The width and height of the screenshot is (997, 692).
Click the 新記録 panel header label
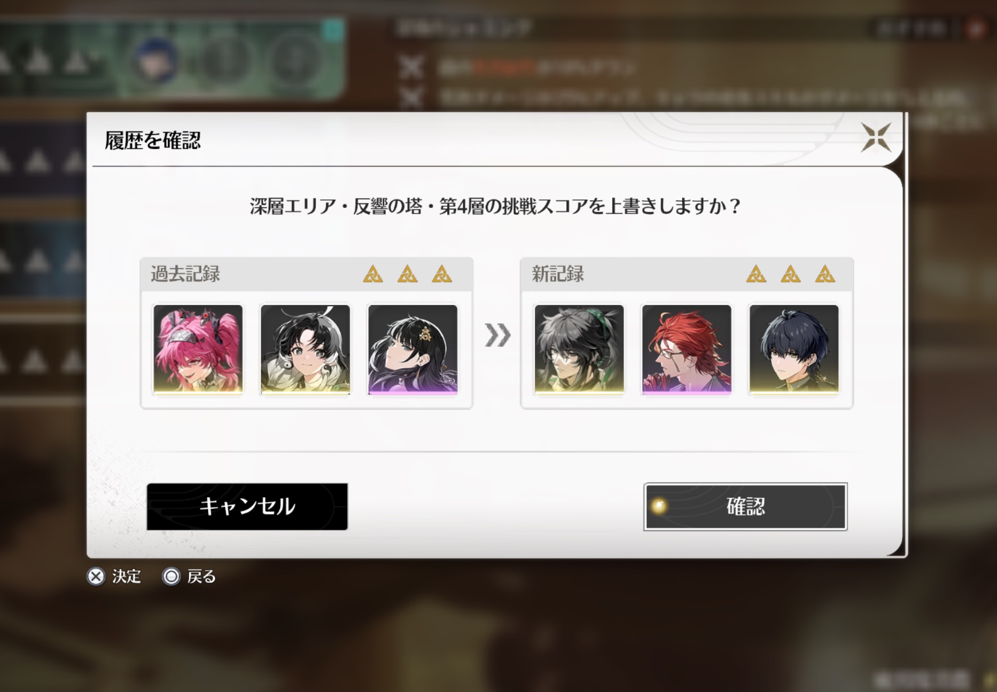(x=558, y=274)
